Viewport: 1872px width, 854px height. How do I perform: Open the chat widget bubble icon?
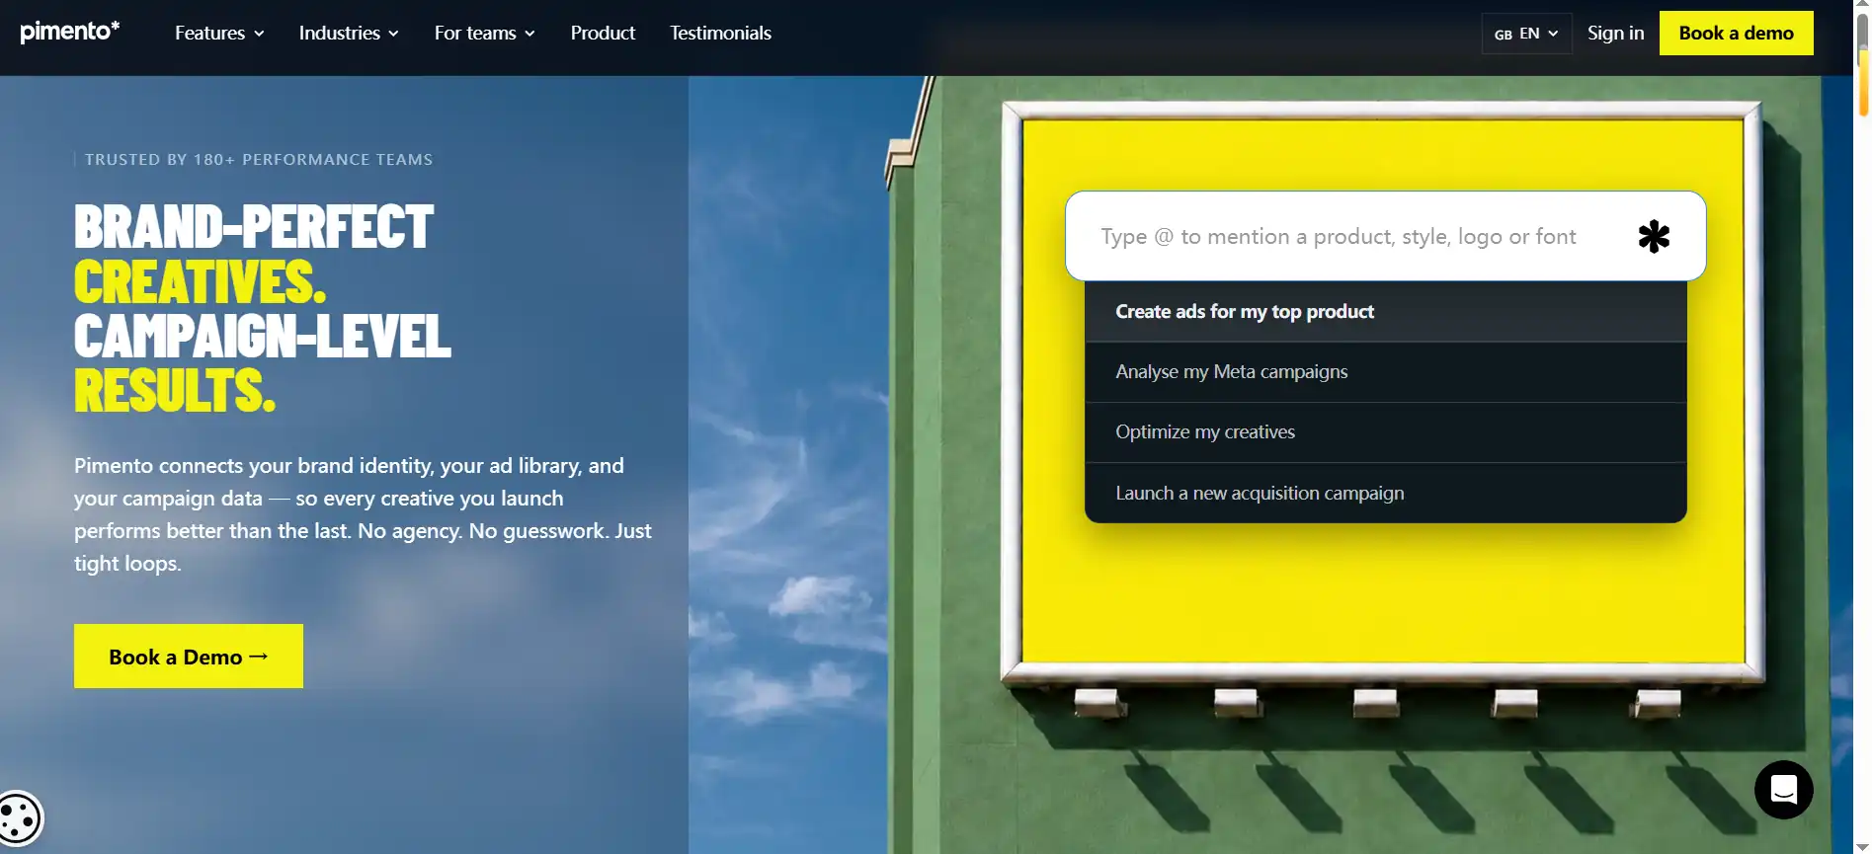[x=1783, y=789]
